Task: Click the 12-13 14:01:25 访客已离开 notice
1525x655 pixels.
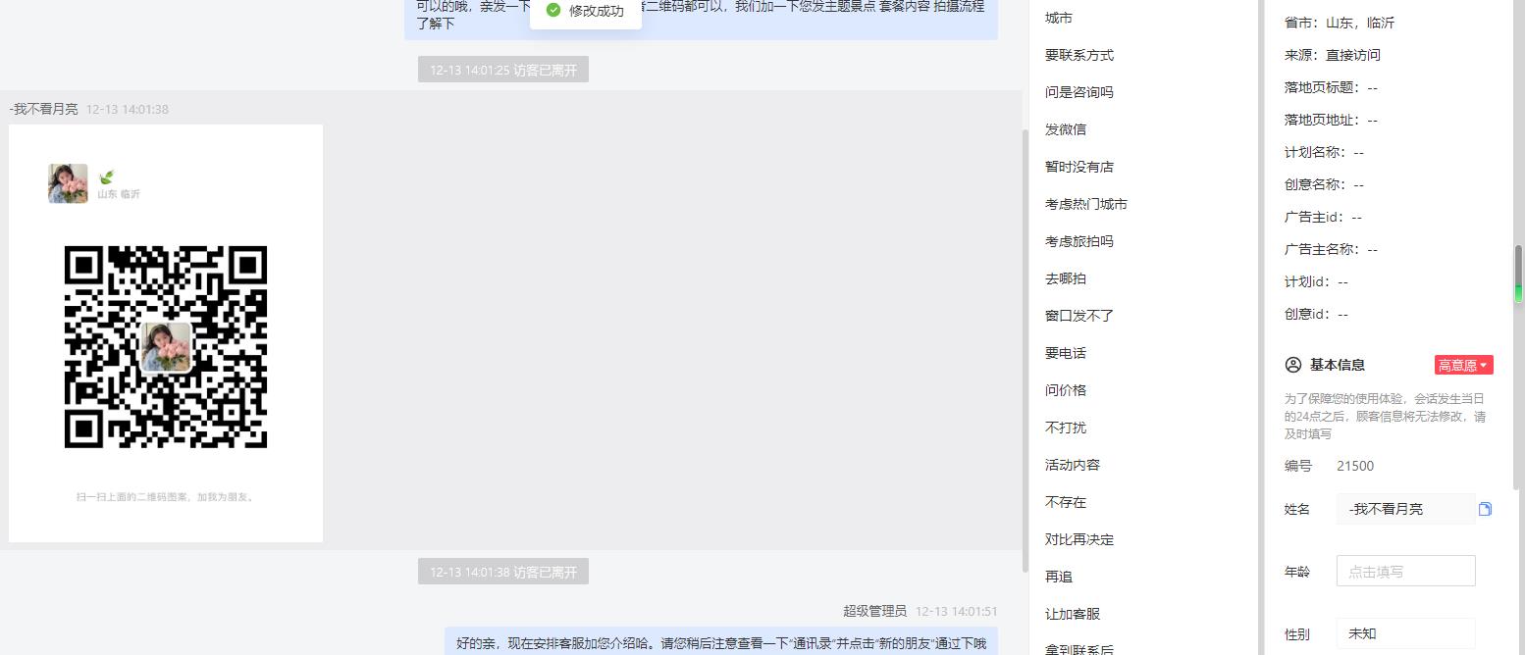Action: tap(503, 70)
